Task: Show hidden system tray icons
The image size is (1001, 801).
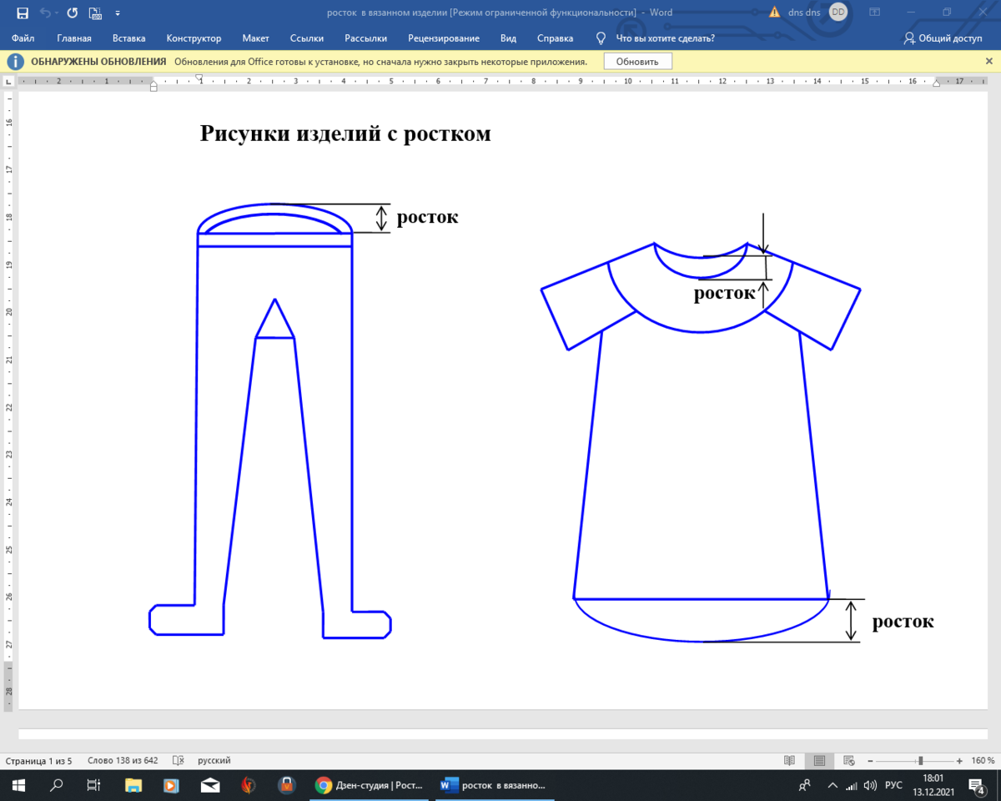Action: [832, 785]
